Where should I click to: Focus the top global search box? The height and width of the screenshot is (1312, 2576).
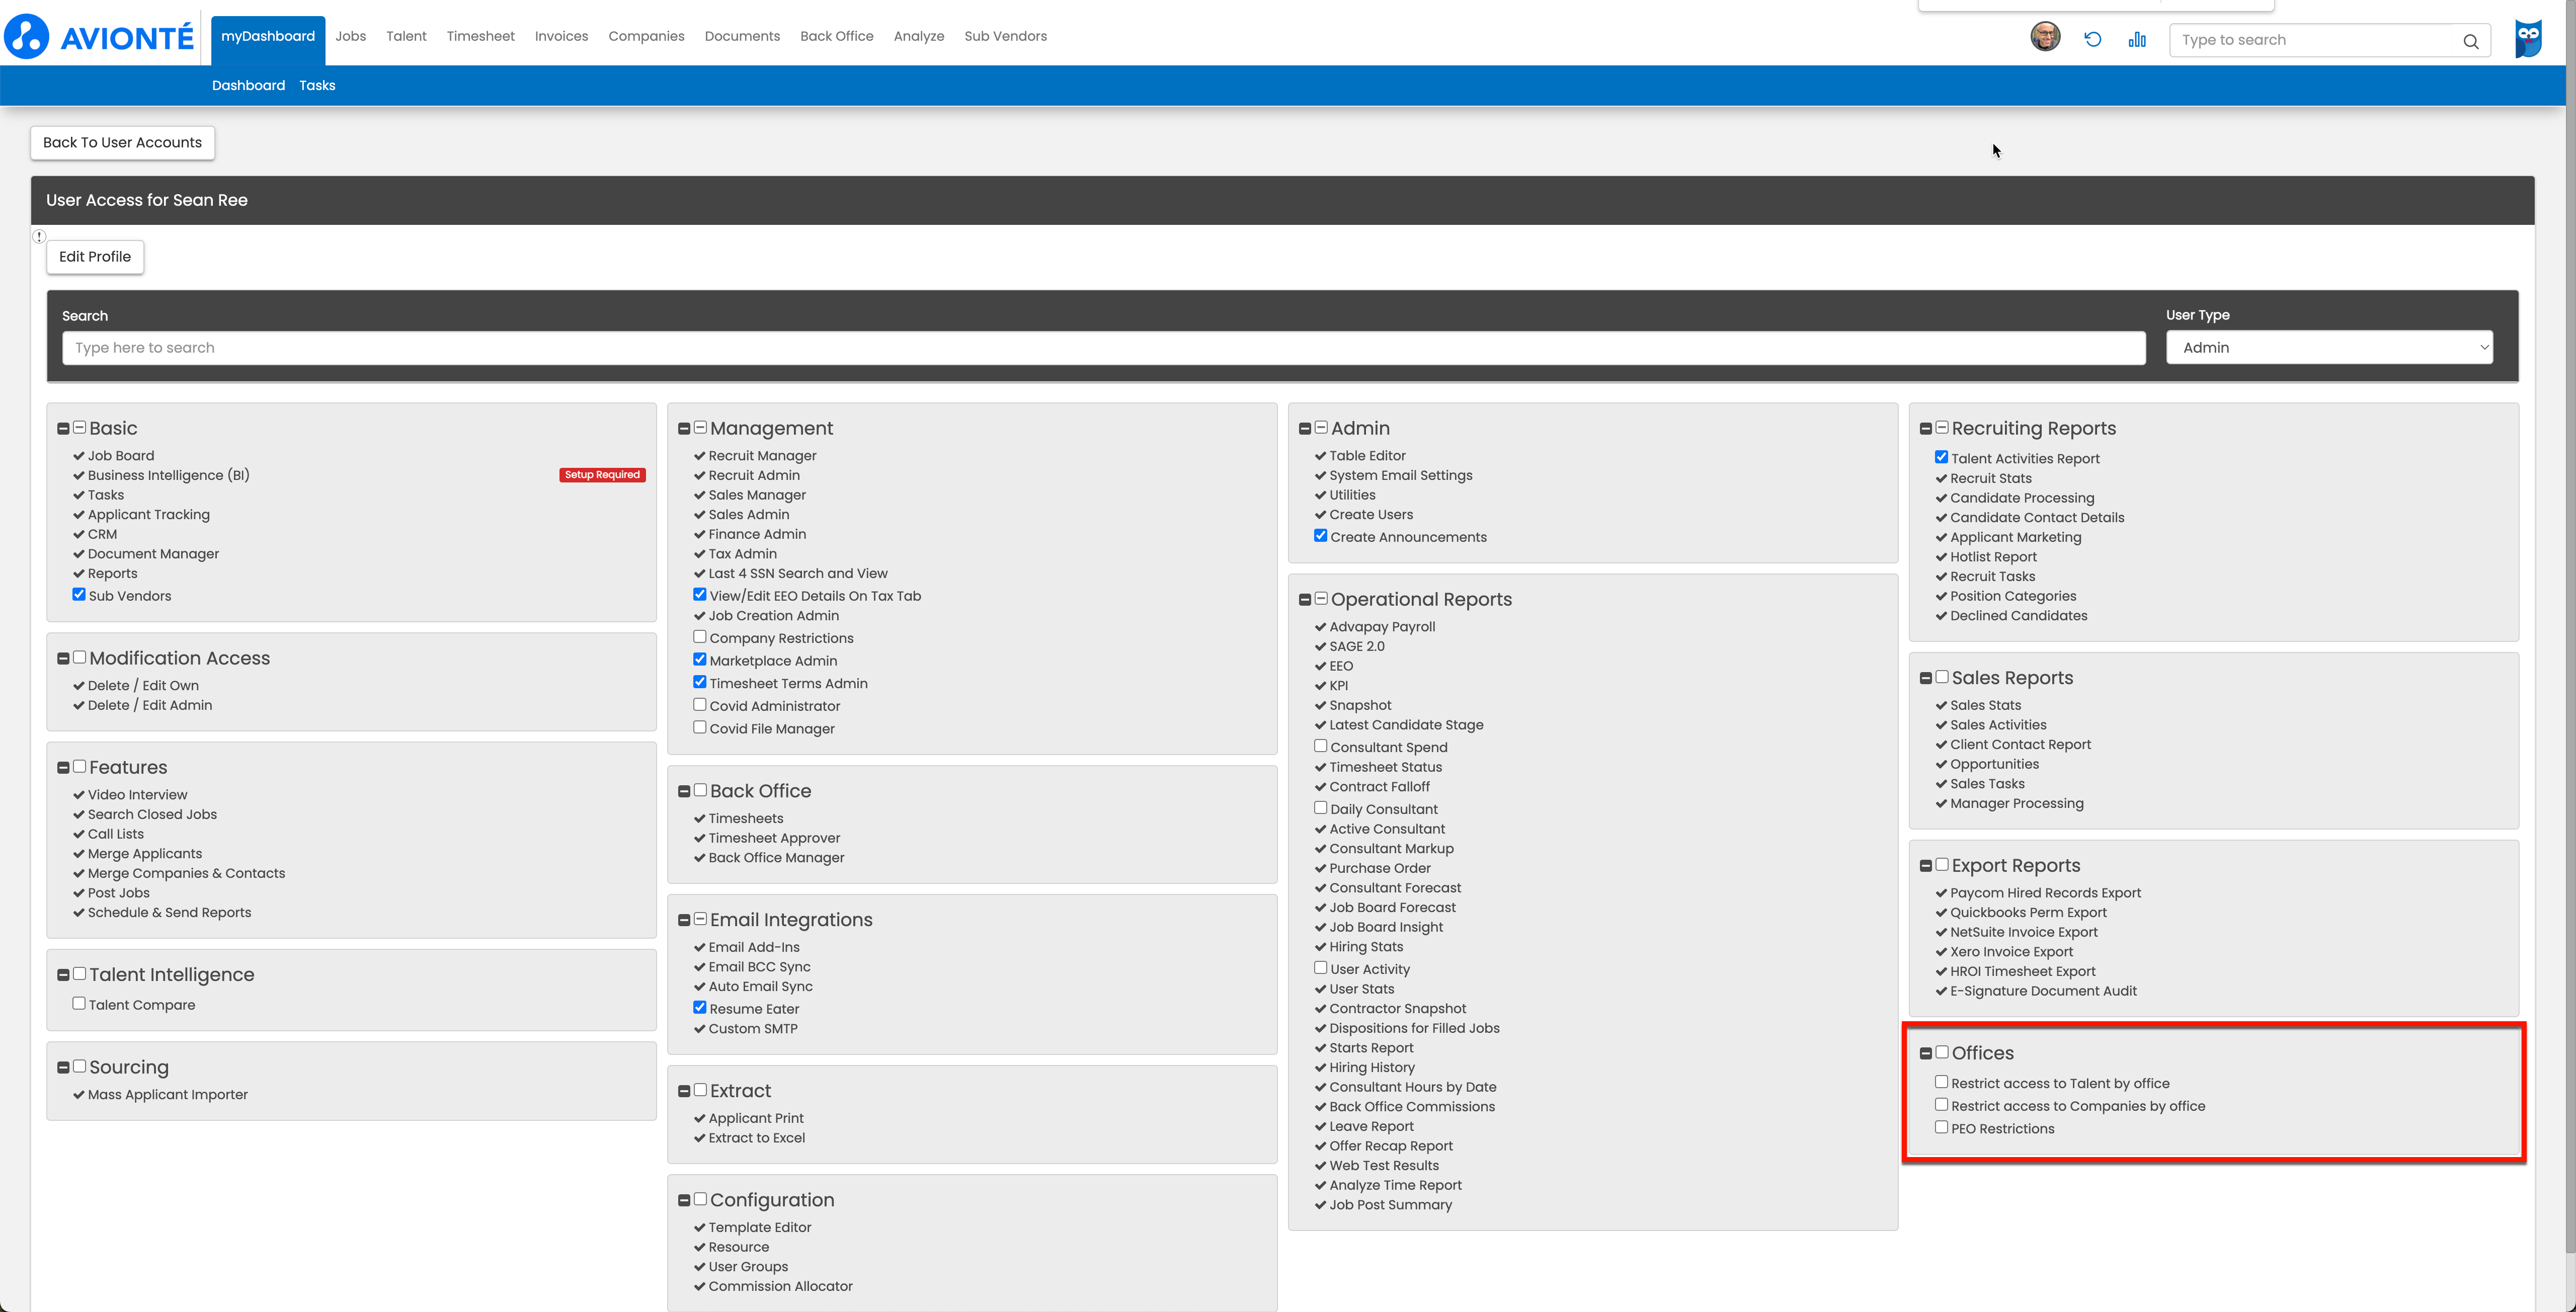pyautogui.click(x=2329, y=41)
